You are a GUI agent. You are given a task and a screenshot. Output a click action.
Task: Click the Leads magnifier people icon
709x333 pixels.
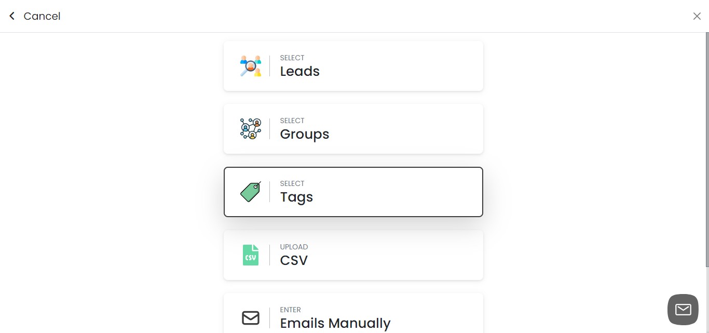click(x=251, y=65)
